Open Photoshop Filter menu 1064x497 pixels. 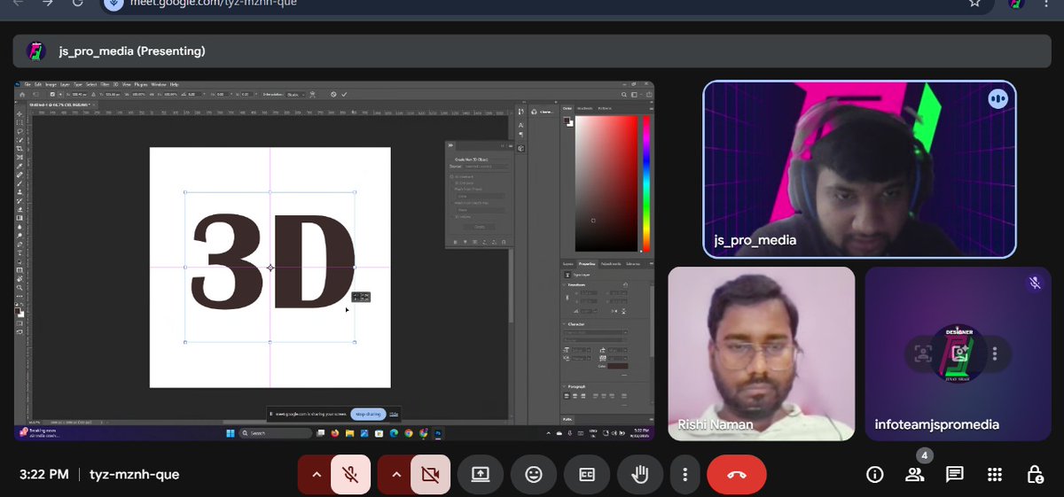105,84
